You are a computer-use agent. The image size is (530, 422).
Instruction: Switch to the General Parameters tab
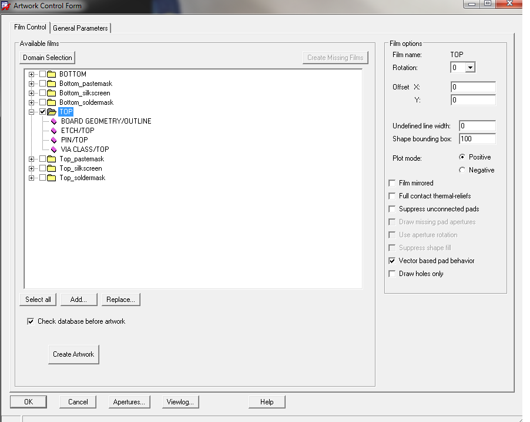80,28
